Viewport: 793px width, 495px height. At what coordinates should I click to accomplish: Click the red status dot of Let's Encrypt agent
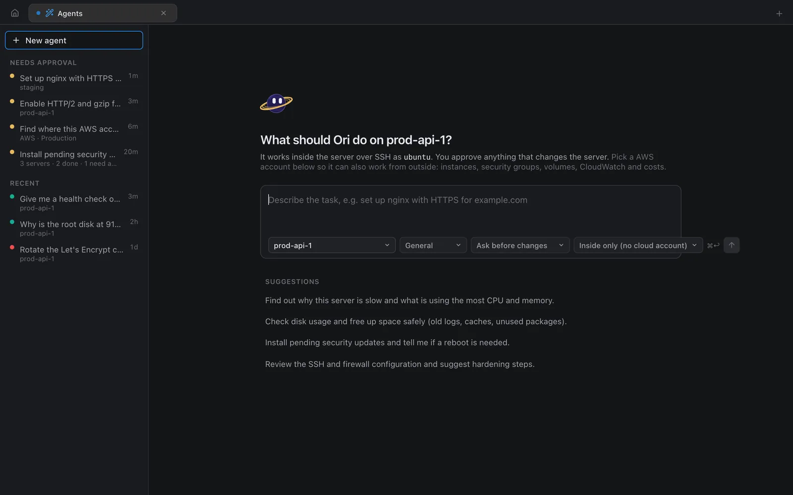point(12,247)
